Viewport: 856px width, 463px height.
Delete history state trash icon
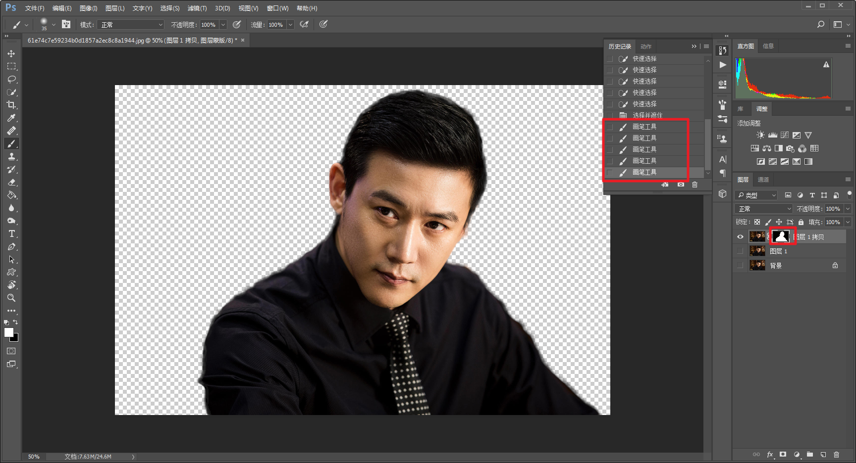click(695, 185)
